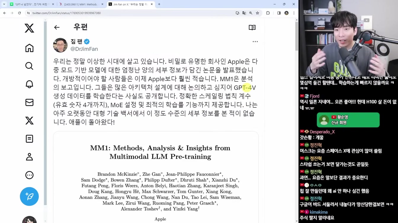Open the Extensions puzzle icon
398x223 pixels.
[x=268, y=13]
